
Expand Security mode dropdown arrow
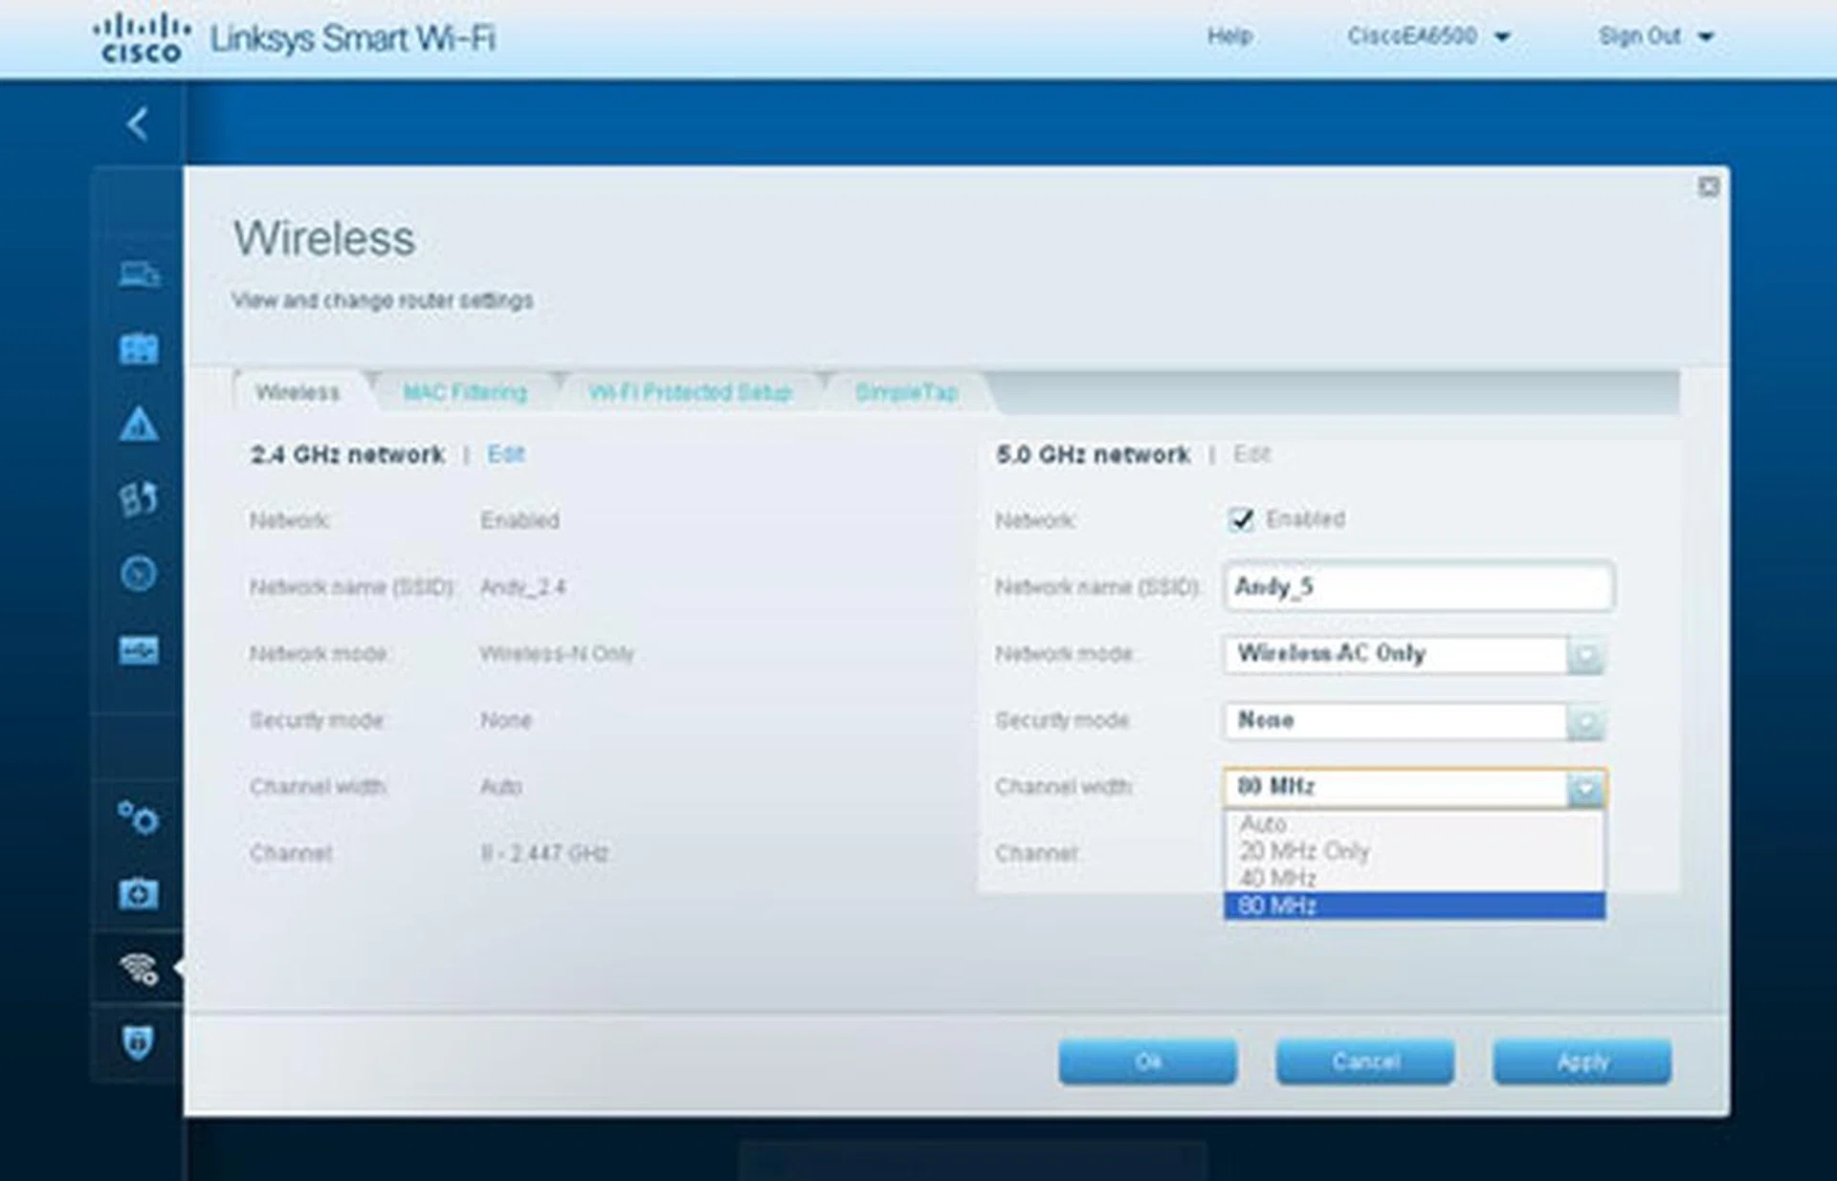tap(1585, 722)
